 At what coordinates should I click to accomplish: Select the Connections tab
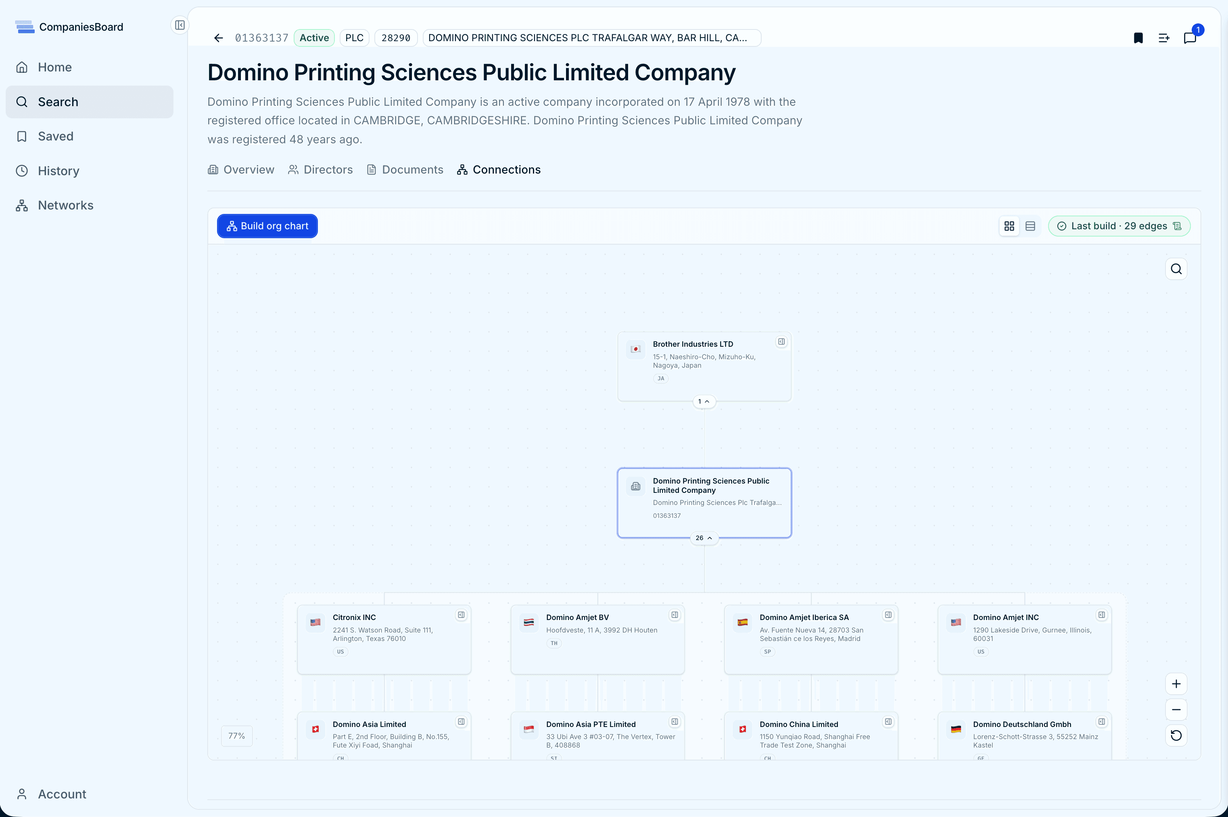tap(499, 170)
